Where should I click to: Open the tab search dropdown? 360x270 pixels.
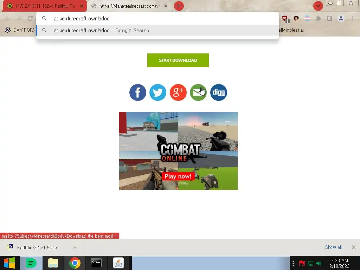point(318,6)
